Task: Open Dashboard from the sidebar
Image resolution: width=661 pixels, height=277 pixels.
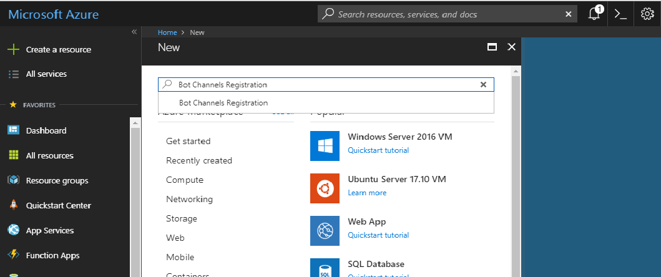Action: 46,130
